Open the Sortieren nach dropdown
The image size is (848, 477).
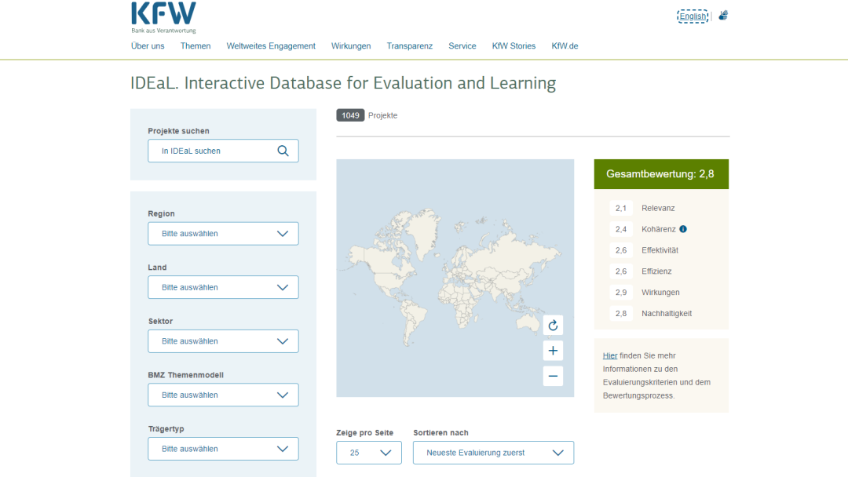(x=493, y=453)
